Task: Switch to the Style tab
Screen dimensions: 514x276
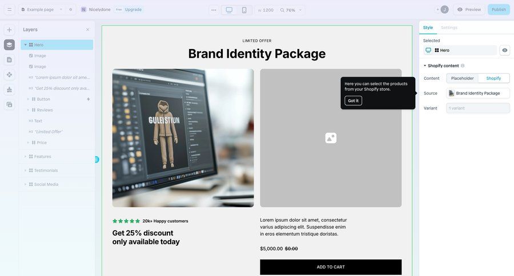Action: coord(428,27)
